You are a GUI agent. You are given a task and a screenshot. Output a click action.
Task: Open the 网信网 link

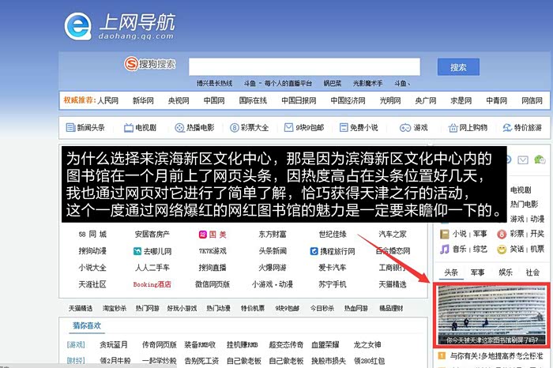click(x=532, y=100)
